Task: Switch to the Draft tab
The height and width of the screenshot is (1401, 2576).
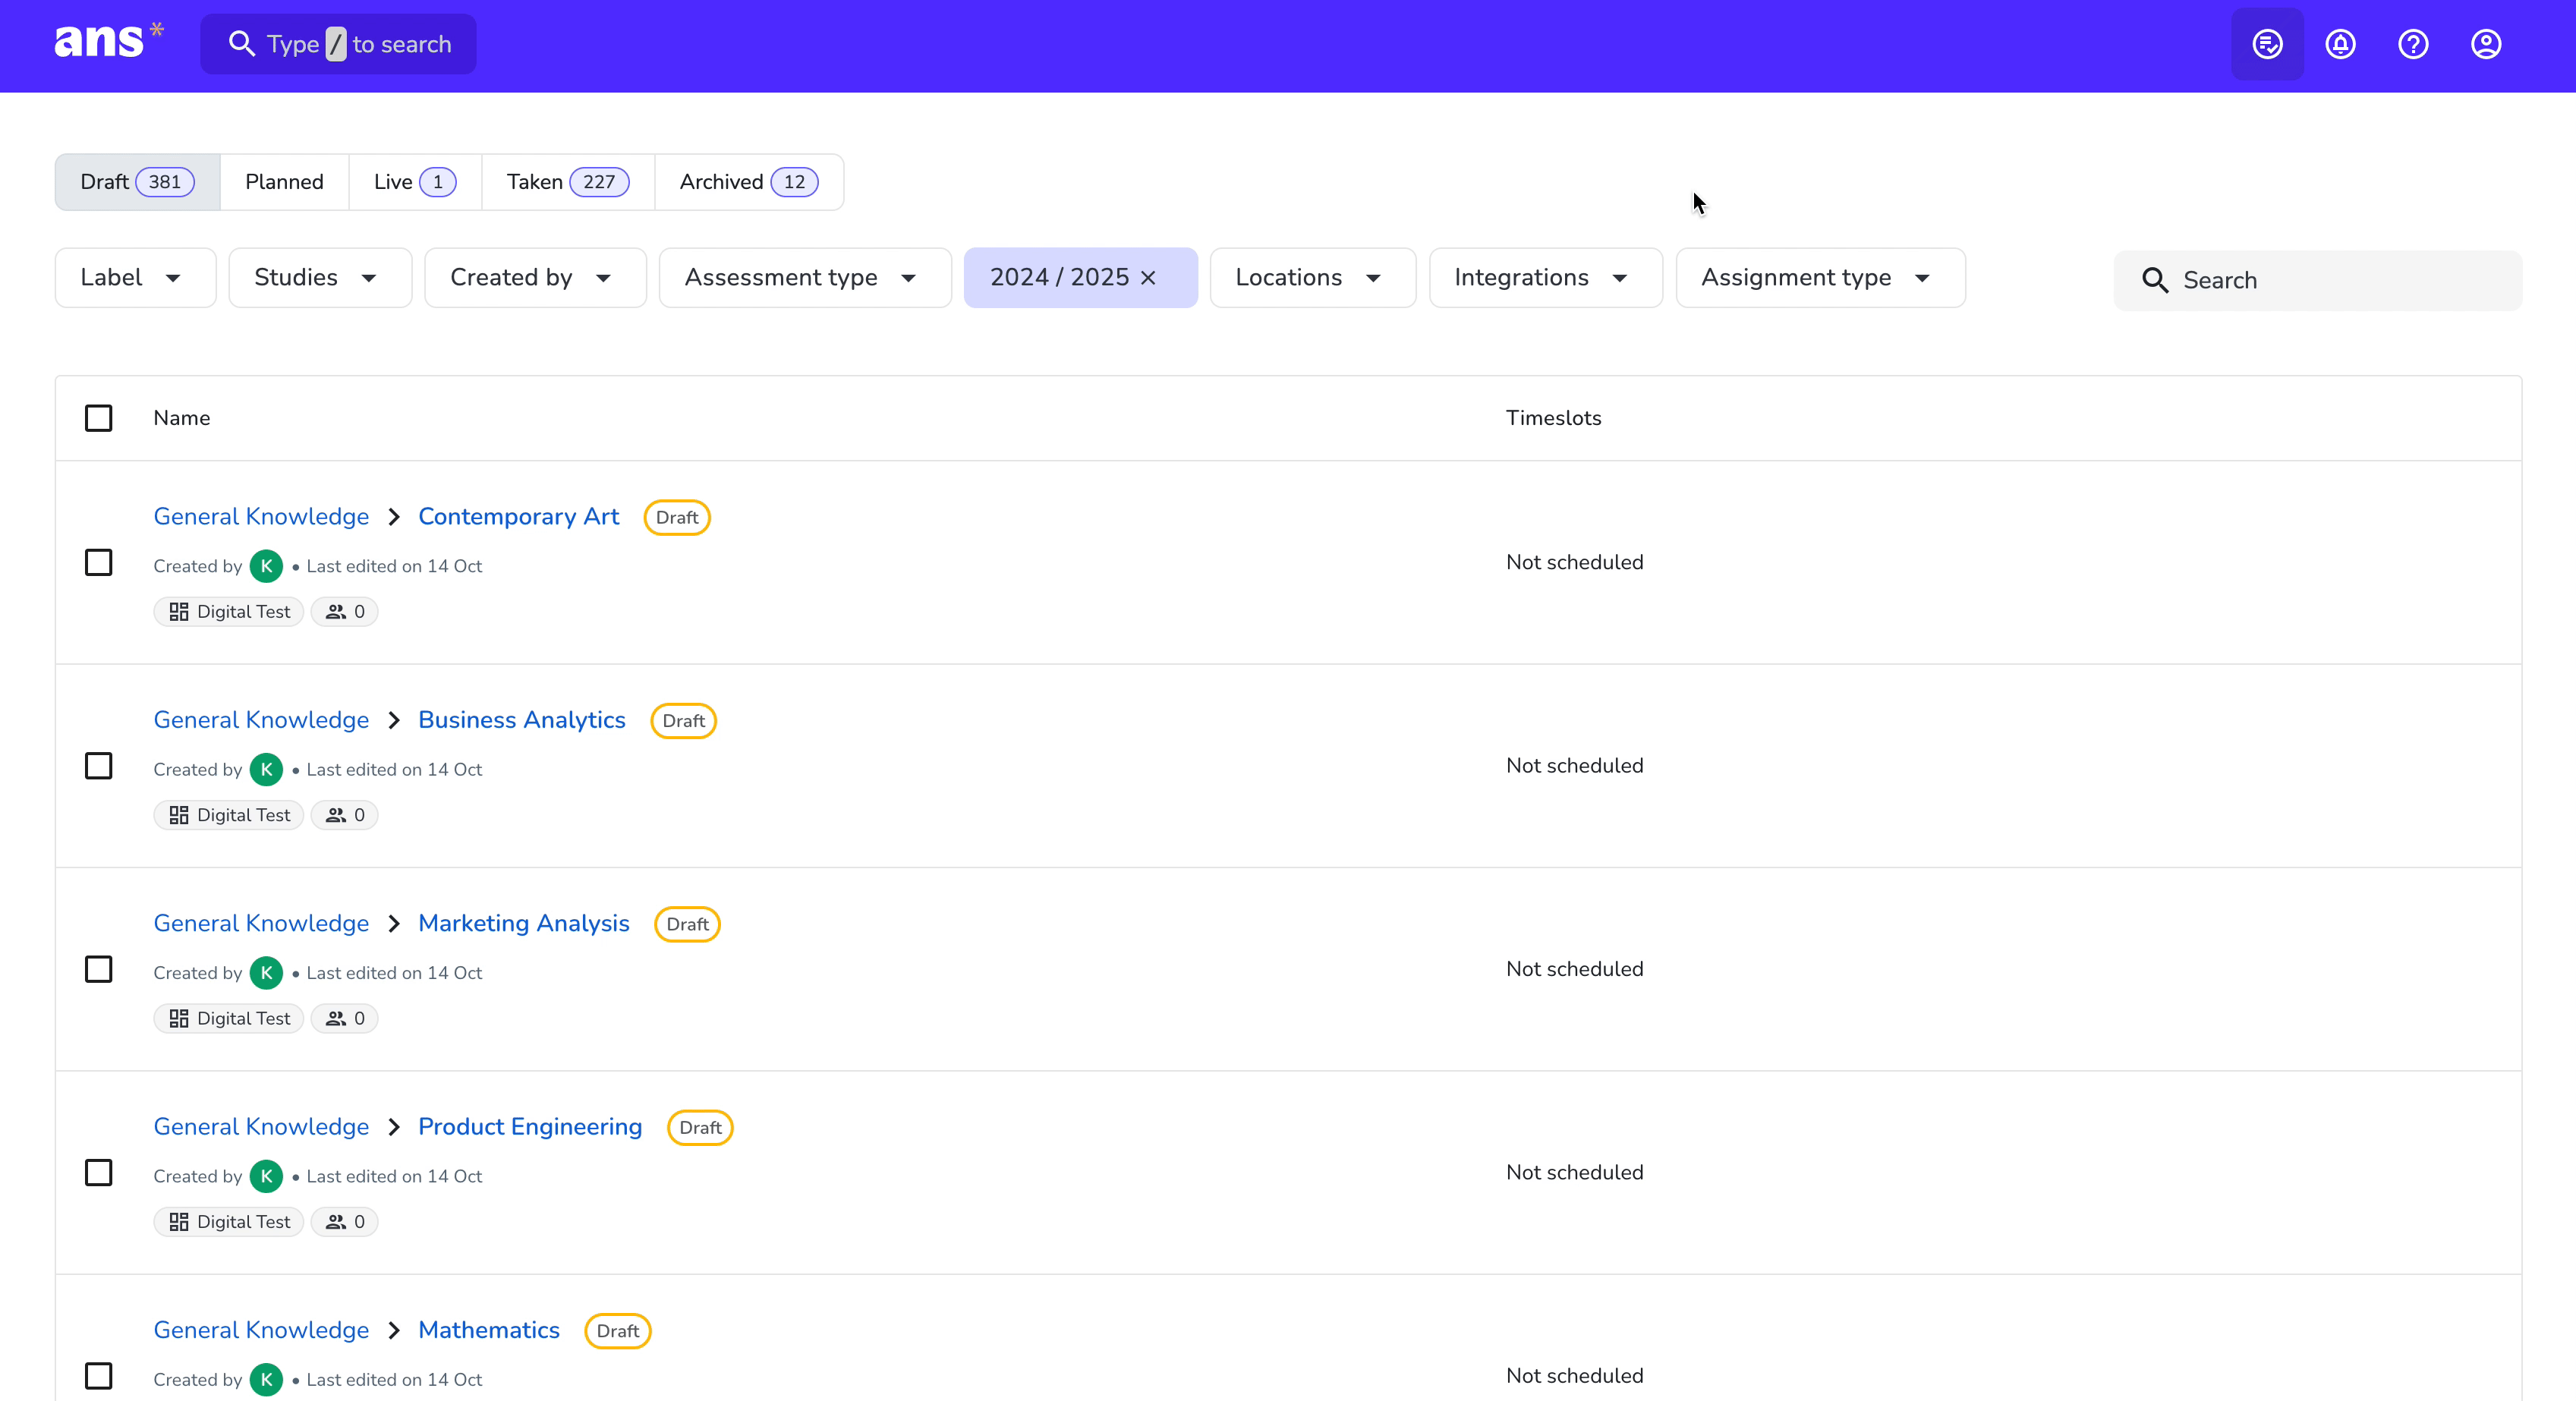Action: pos(137,182)
